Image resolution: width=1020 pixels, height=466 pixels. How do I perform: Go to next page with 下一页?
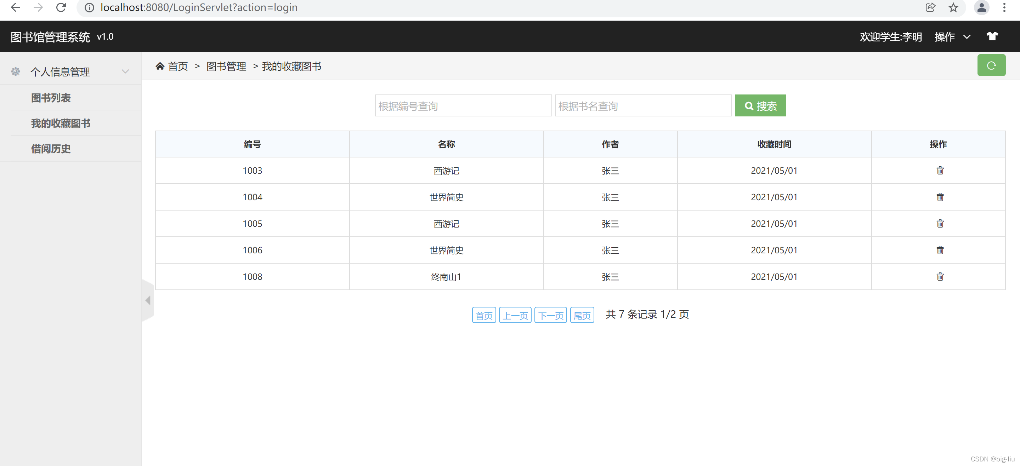click(x=550, y=315)
